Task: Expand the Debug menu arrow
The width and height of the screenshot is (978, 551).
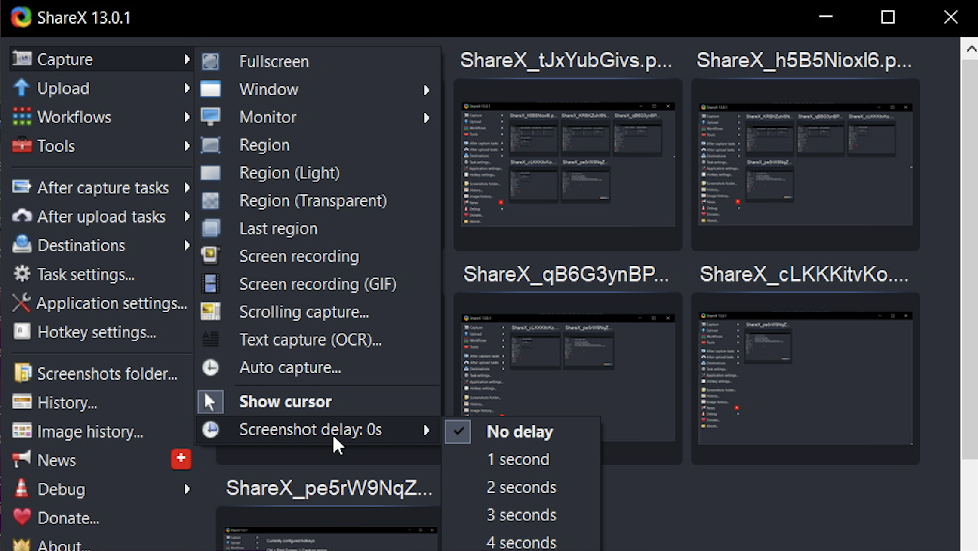Action: 187,489
